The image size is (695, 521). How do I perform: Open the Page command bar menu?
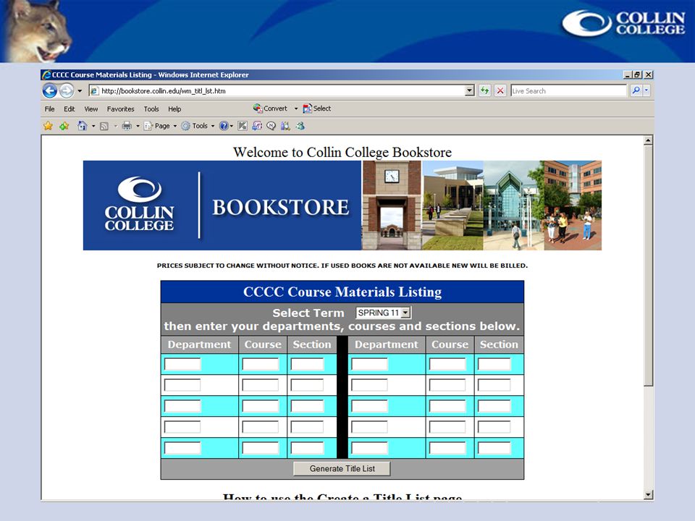161,126
